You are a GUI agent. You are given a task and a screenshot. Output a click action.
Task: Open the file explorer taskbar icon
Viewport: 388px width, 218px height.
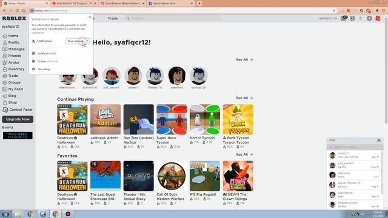[18, 214]
